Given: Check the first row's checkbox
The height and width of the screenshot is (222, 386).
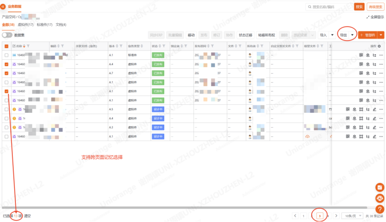Looking at the screenshot, I should (x=6, y=55).
